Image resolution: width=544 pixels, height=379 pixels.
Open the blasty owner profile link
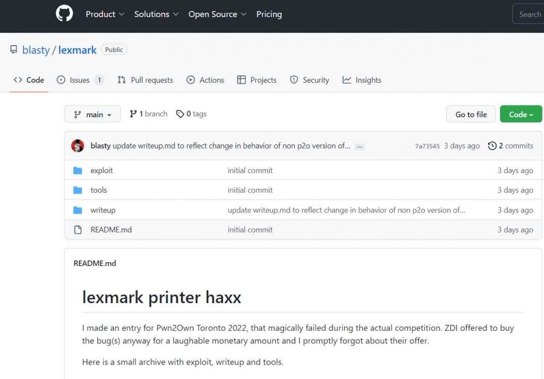(x=36, y=50)
